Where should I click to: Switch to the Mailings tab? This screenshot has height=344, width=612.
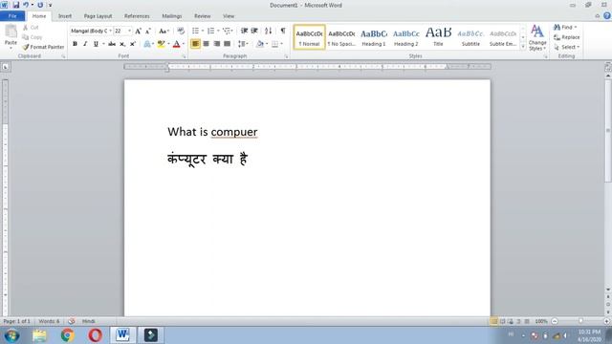(x=172, y=16)
